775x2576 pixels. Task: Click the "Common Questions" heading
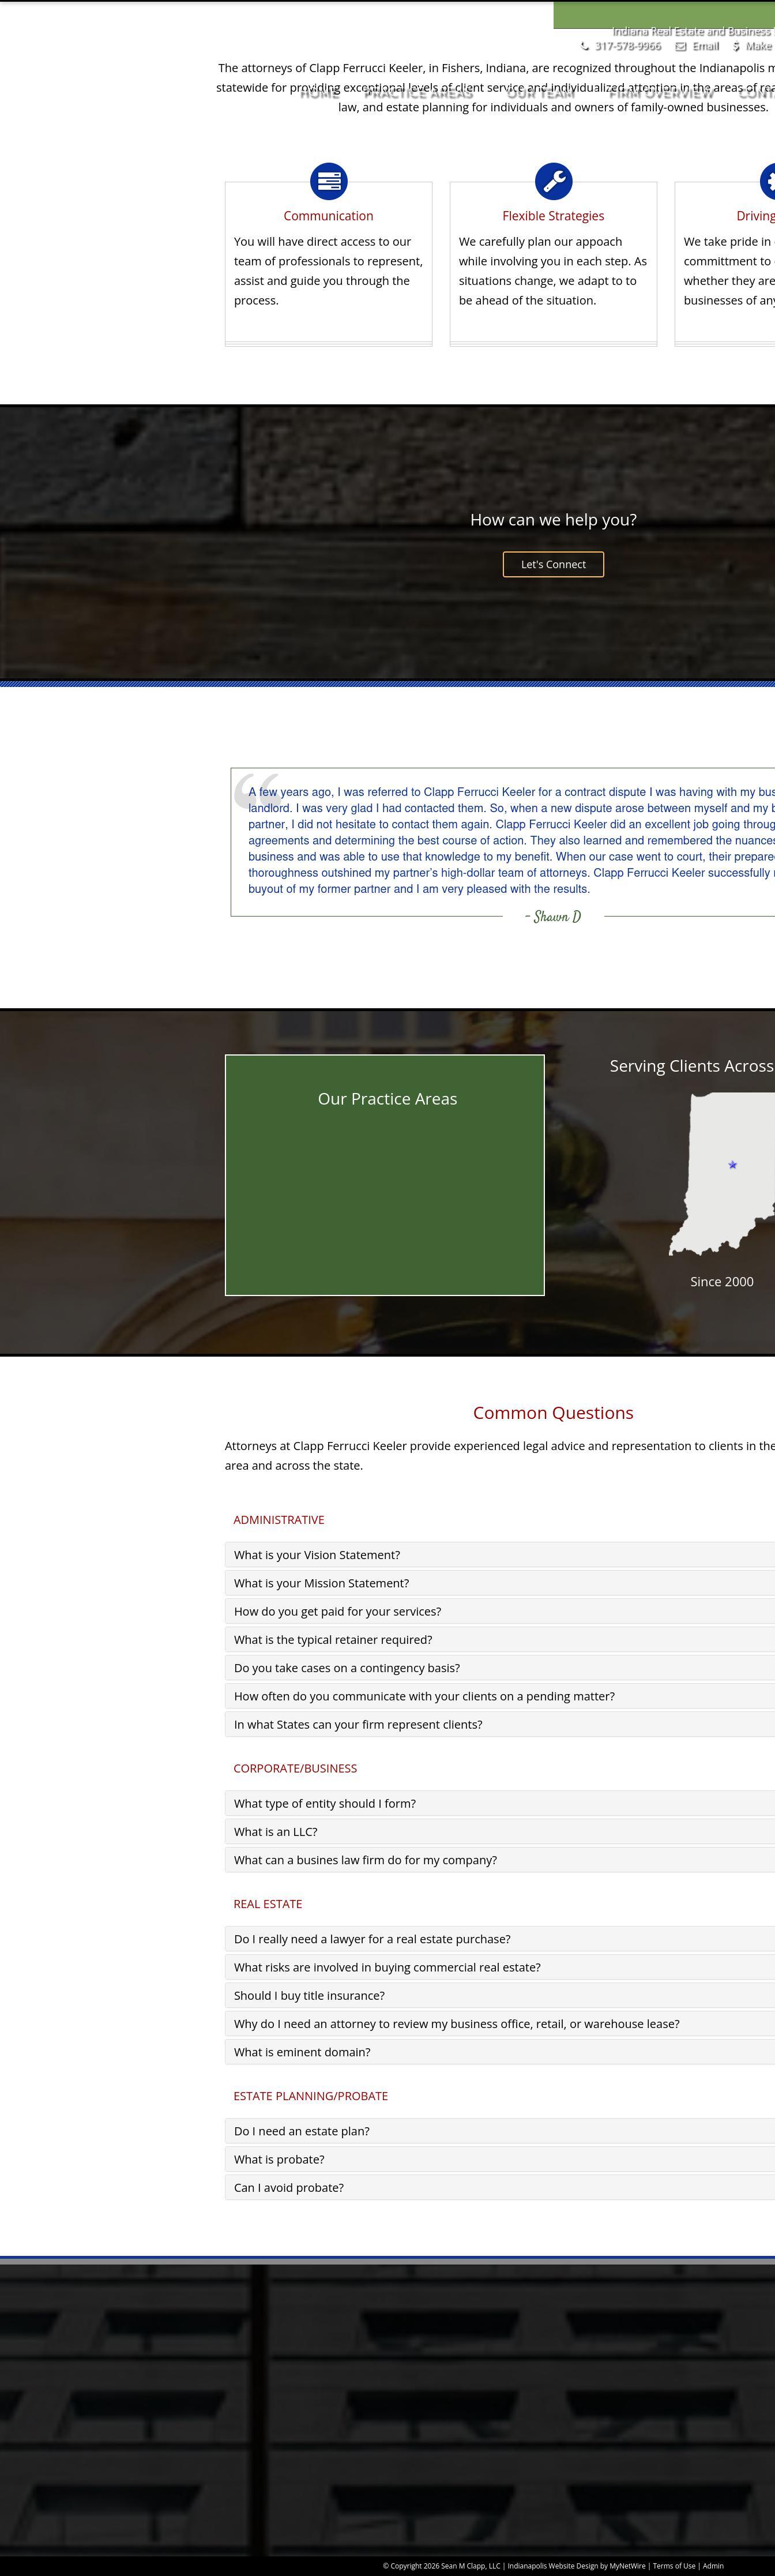[x=553, y=1413]
